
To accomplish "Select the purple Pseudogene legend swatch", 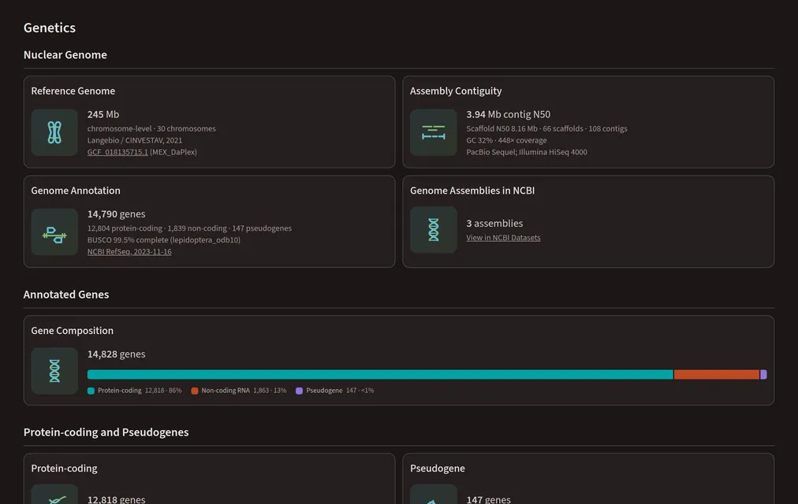I will [300, 391].
